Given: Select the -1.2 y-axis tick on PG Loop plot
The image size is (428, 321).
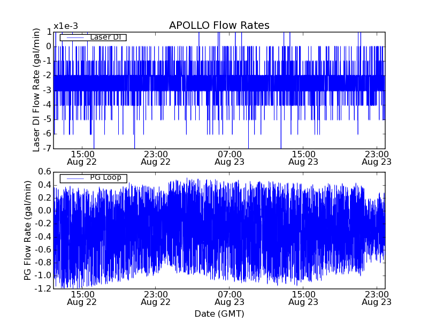Looking at the screenshot, I should coord(43,289).
